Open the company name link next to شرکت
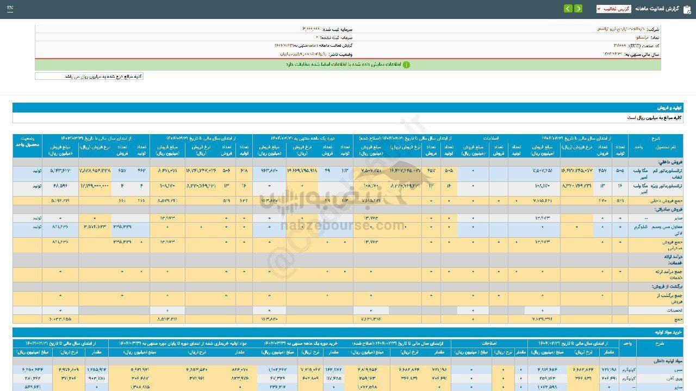Viewport: 696px width, 391px height. click(621, 29)
